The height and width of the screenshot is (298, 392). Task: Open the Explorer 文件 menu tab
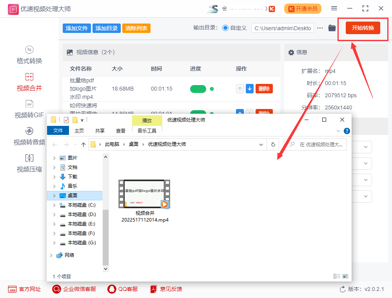coord(58,131)
